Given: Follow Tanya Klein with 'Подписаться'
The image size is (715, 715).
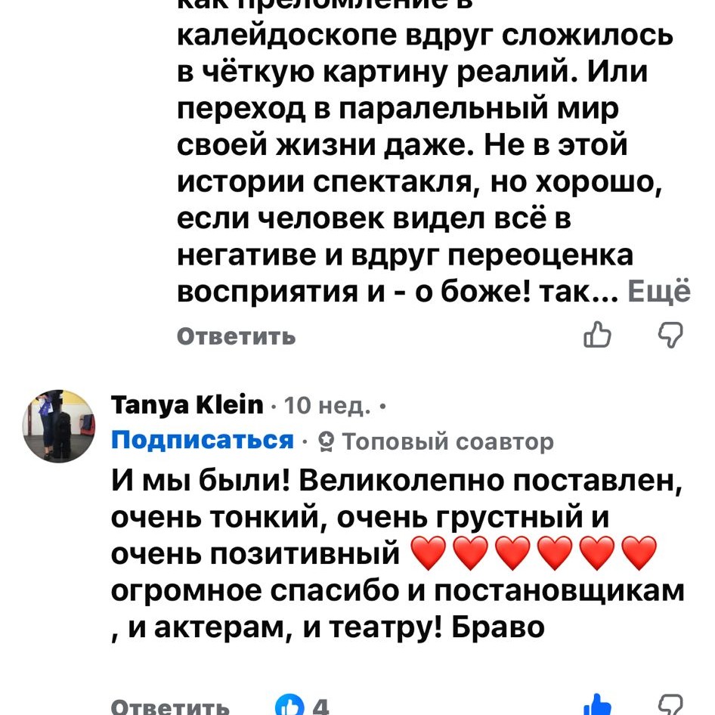Looking at the screenshot, I should click(x=202, y=440).
